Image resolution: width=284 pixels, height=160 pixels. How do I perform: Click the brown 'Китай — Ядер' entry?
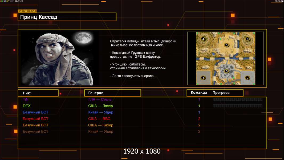tap(101, 131)
